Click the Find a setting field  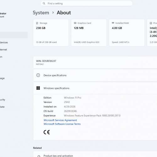coord(87,3)
